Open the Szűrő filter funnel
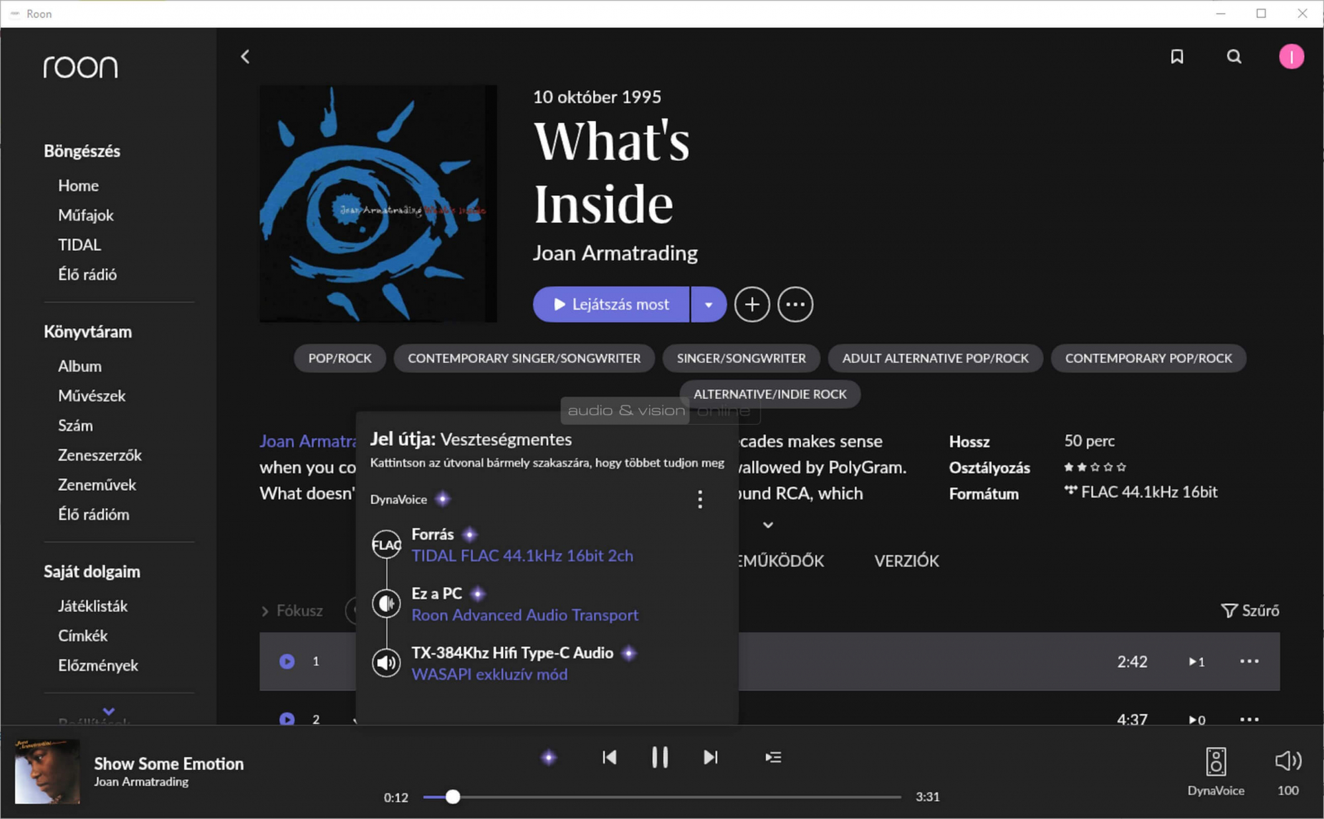 pyautogui.click(x=1250, y=611)
